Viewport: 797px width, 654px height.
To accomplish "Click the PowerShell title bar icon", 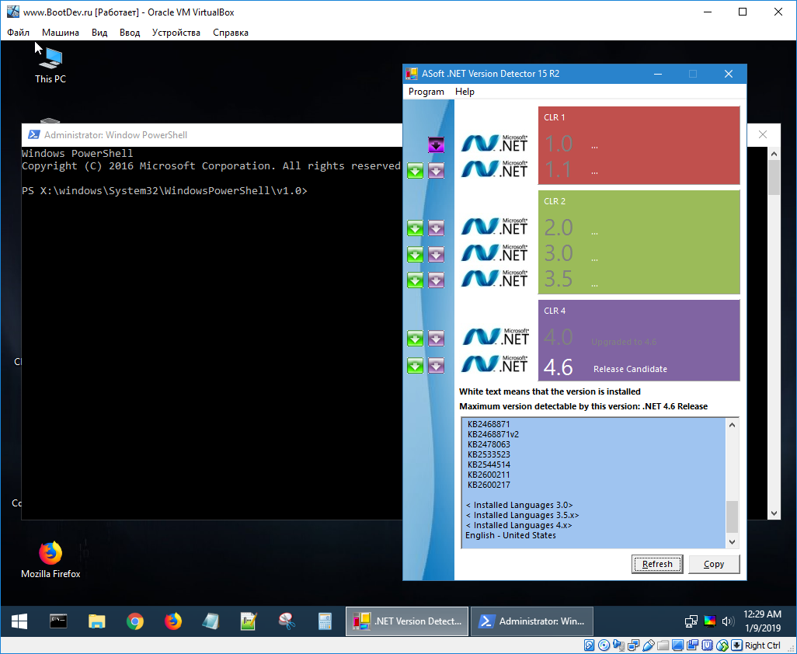I will point(33,134).
